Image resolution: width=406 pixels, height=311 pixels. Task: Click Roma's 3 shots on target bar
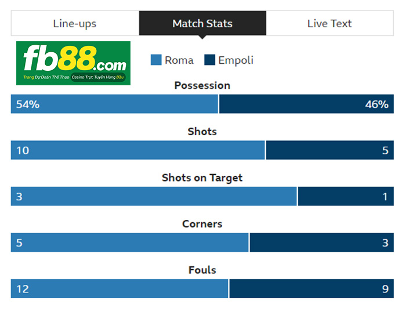coord(154,196)
